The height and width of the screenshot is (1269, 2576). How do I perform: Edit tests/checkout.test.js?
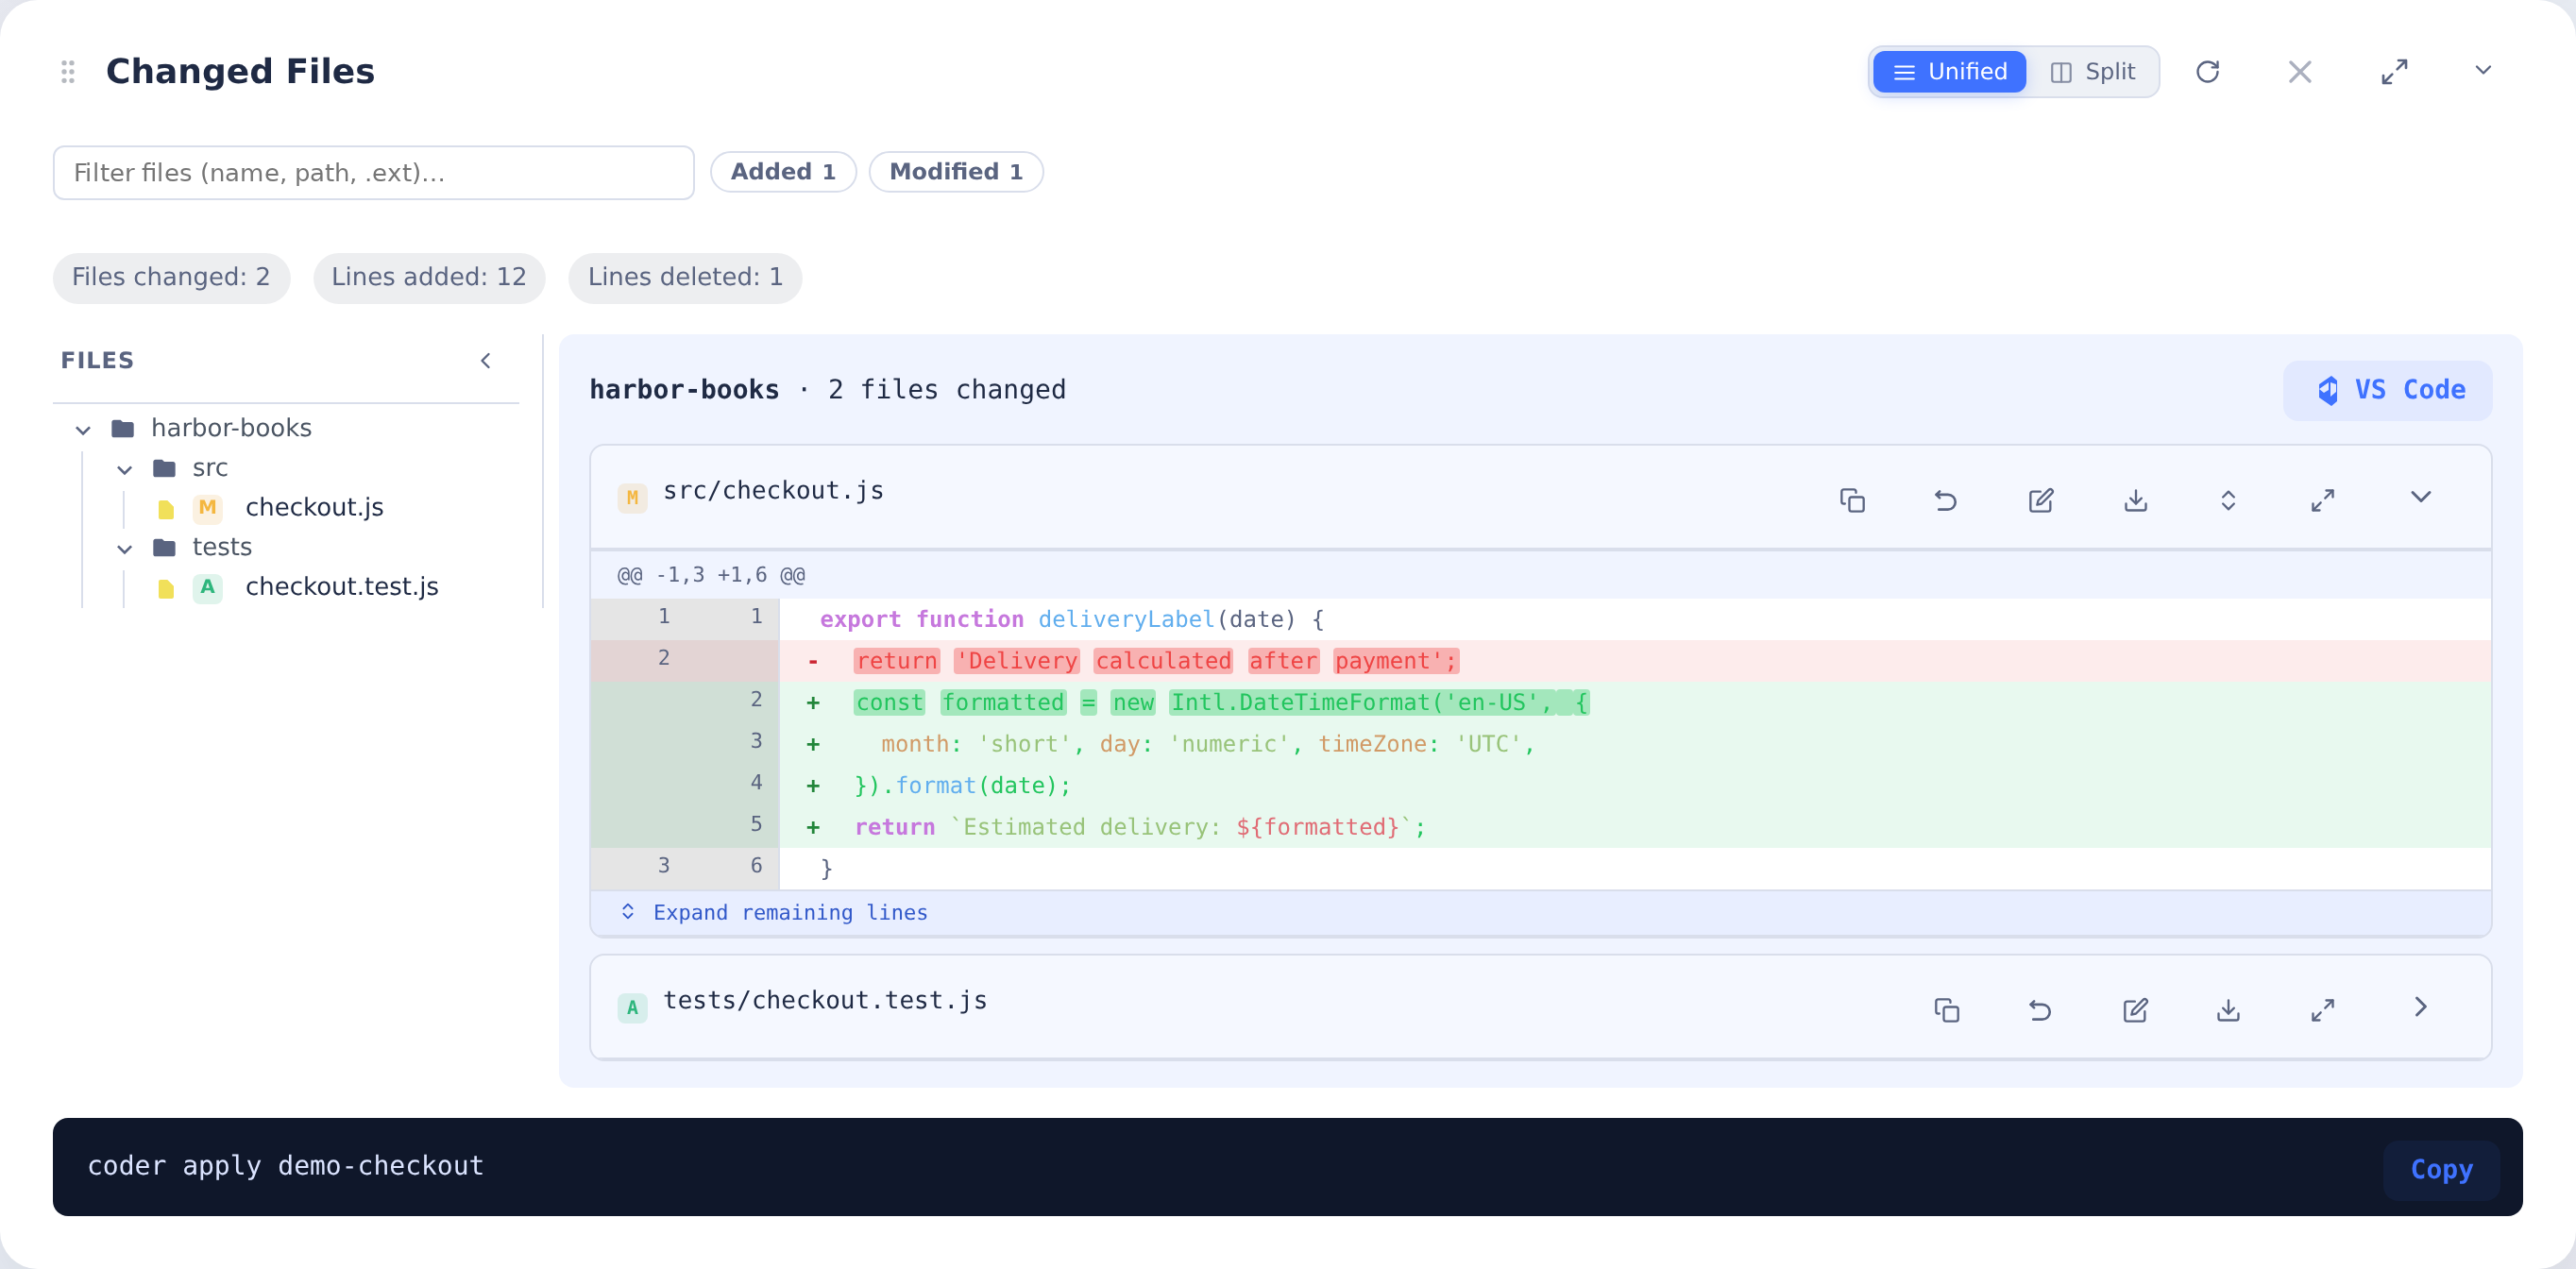2135,1009
